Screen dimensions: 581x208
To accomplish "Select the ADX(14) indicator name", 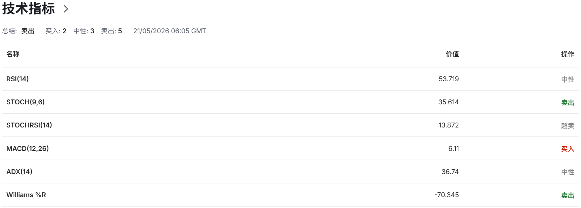I will point(19,172).
